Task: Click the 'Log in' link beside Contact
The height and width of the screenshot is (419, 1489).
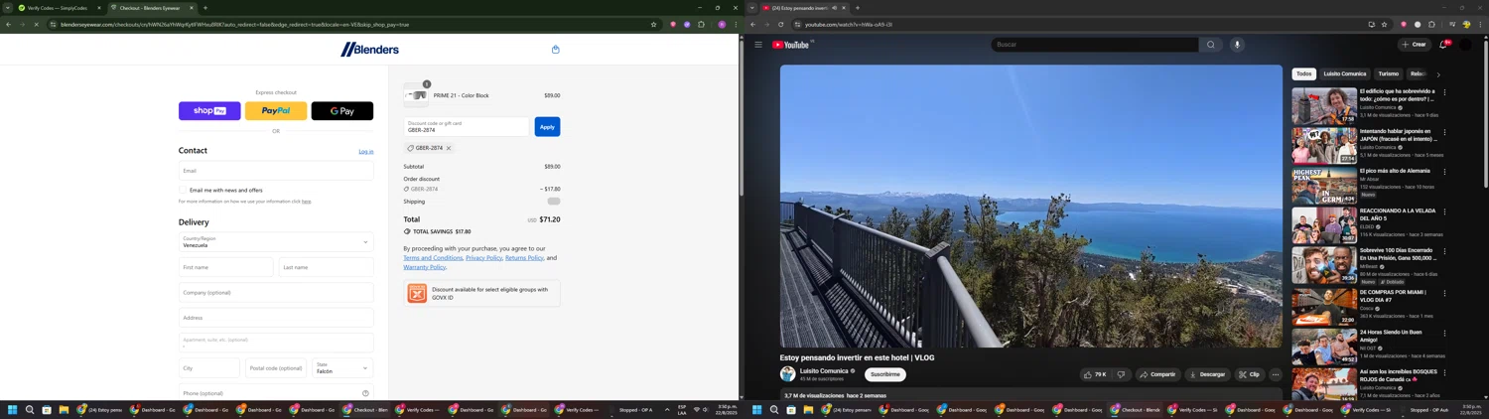Action: [366, 152]
